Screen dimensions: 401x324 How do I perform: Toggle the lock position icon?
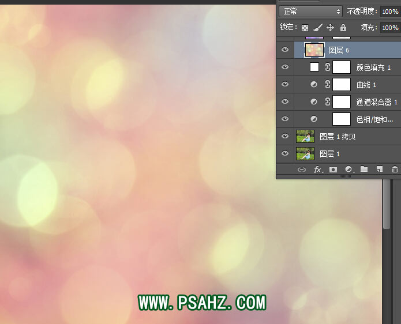[331, 27]
